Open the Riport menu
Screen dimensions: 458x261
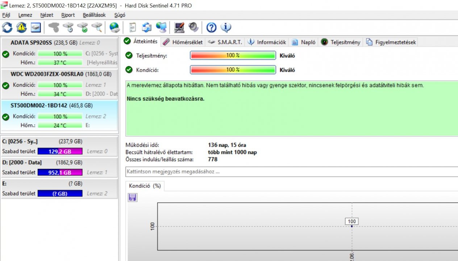[x=68, y=15]
